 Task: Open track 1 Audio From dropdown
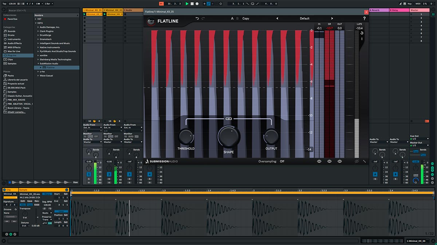click(92, 128)
